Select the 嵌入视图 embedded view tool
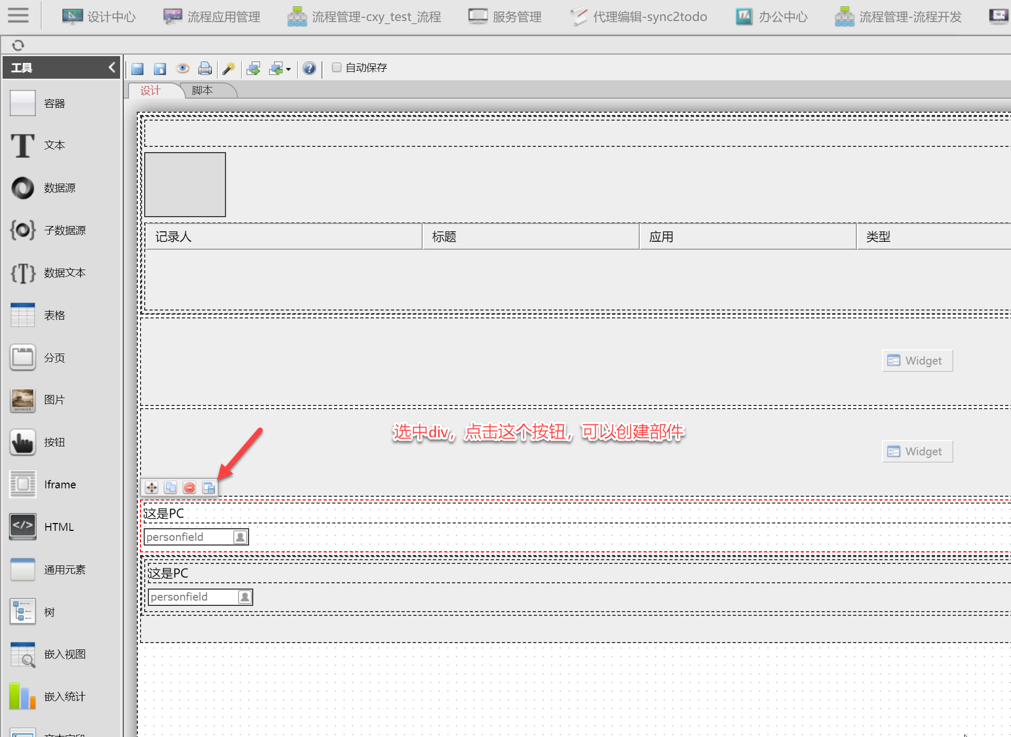The height and width of the screenshot is (737, 1011). click(48, 654)
